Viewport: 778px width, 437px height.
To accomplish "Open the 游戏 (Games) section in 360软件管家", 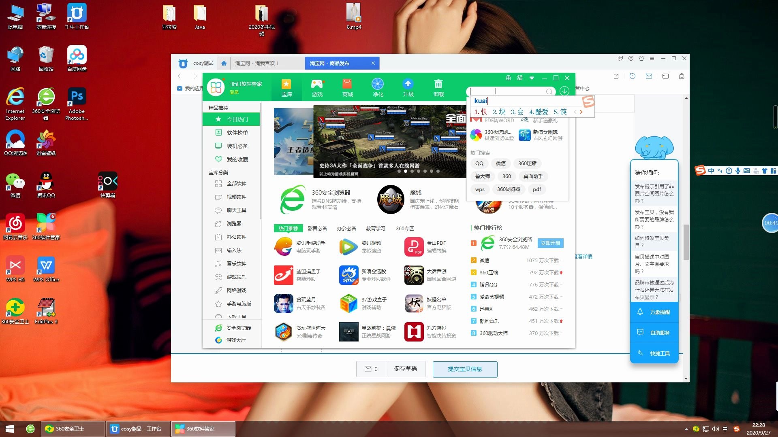I will point(317,87).
